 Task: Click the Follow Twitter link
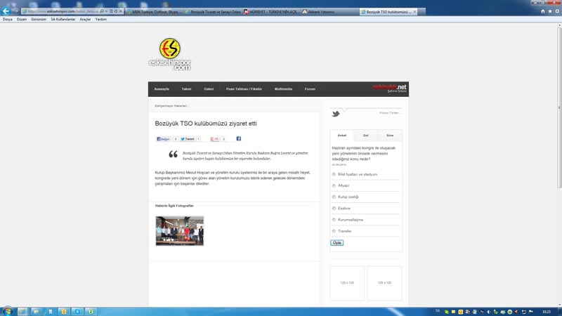pos(390,113)
